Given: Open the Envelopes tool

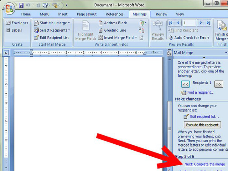Looking at the screenshot, I should [17, 23].
